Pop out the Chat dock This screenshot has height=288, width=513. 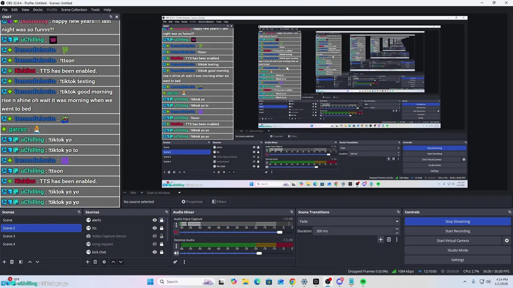tap(111, 17)
